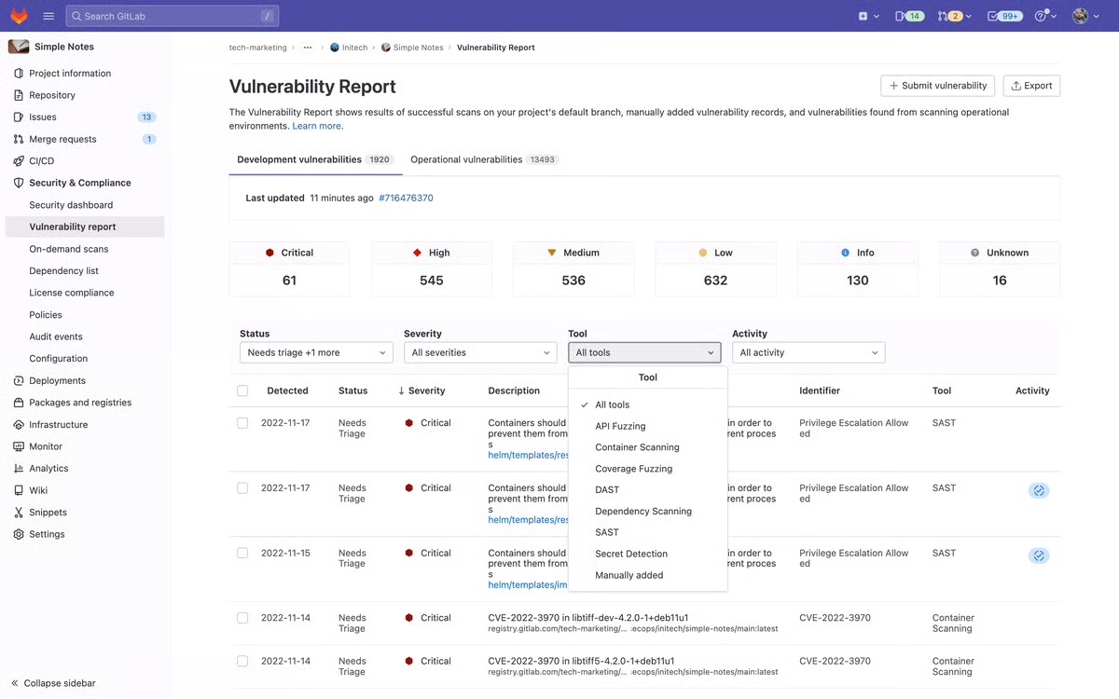Open the help menu in the top bar
This screenshot has width=1119, height=699.
click(1043, 15)
